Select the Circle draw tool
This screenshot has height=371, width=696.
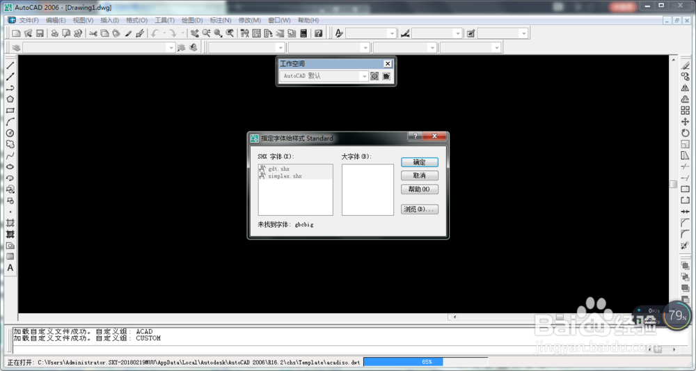click(x=10, y=133)
